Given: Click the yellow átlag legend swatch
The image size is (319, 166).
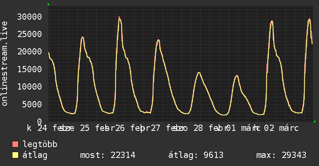Looking at the screenshot, I should (x=15, y=155).
